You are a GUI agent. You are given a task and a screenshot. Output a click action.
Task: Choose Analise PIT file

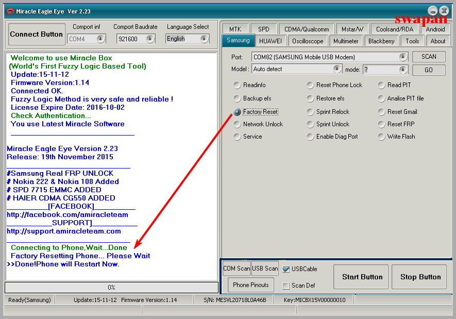[381, 98]
